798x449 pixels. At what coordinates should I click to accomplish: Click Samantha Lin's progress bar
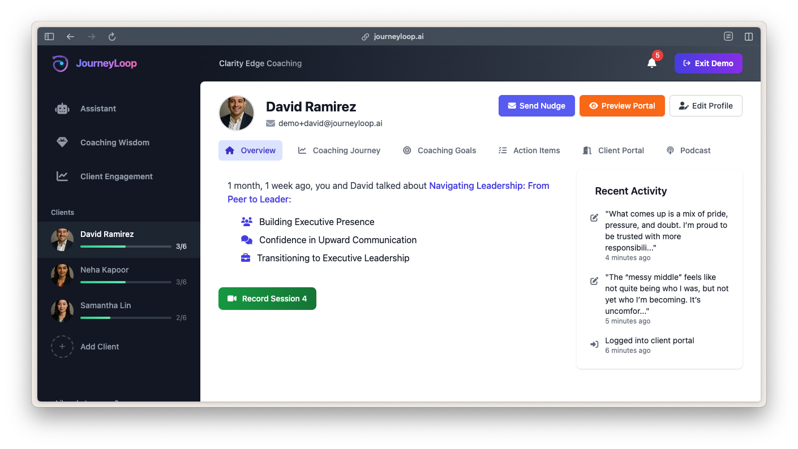point(126,318)
